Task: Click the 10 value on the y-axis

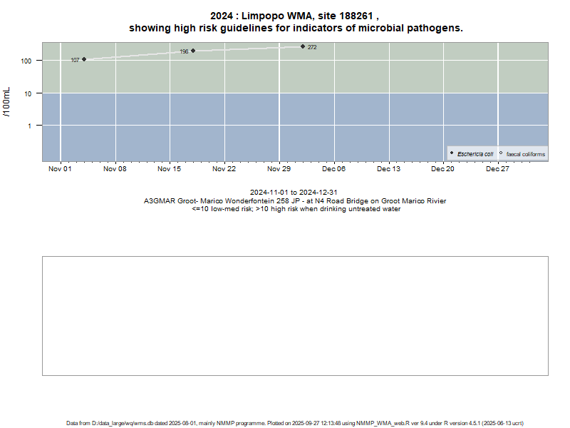Action: click(x=29, y=93)
